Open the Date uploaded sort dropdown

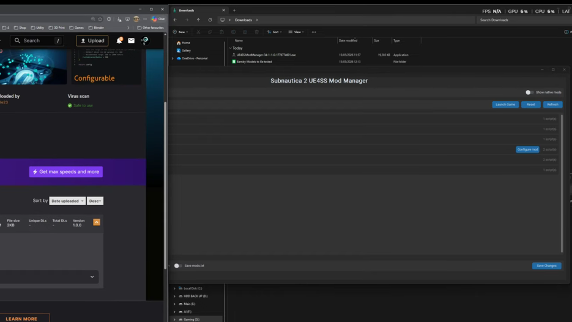(67, 201)
